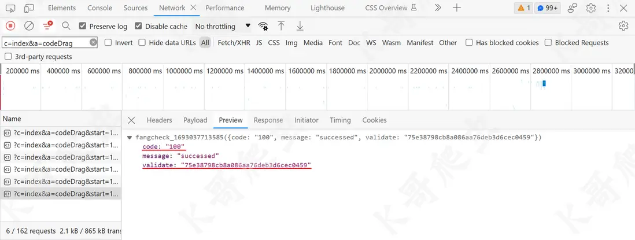Filter requests by Doc
The image size is (635, 240).
pyautogui.click(x=355, y=42)
